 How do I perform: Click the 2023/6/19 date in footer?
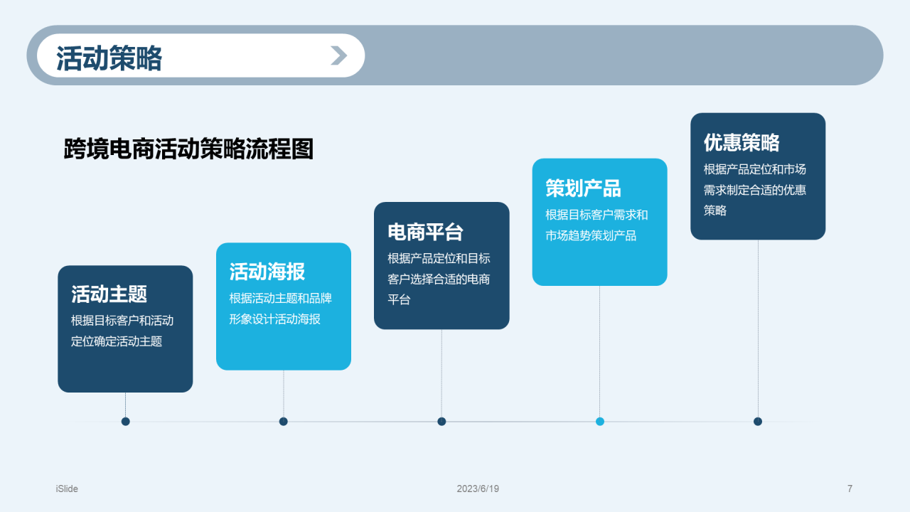478,489
